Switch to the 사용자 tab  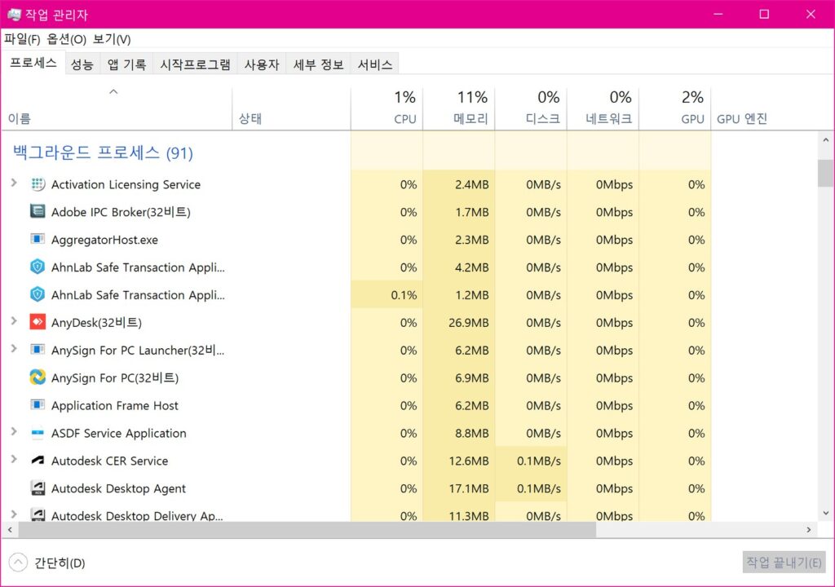(x=262, y=64)
